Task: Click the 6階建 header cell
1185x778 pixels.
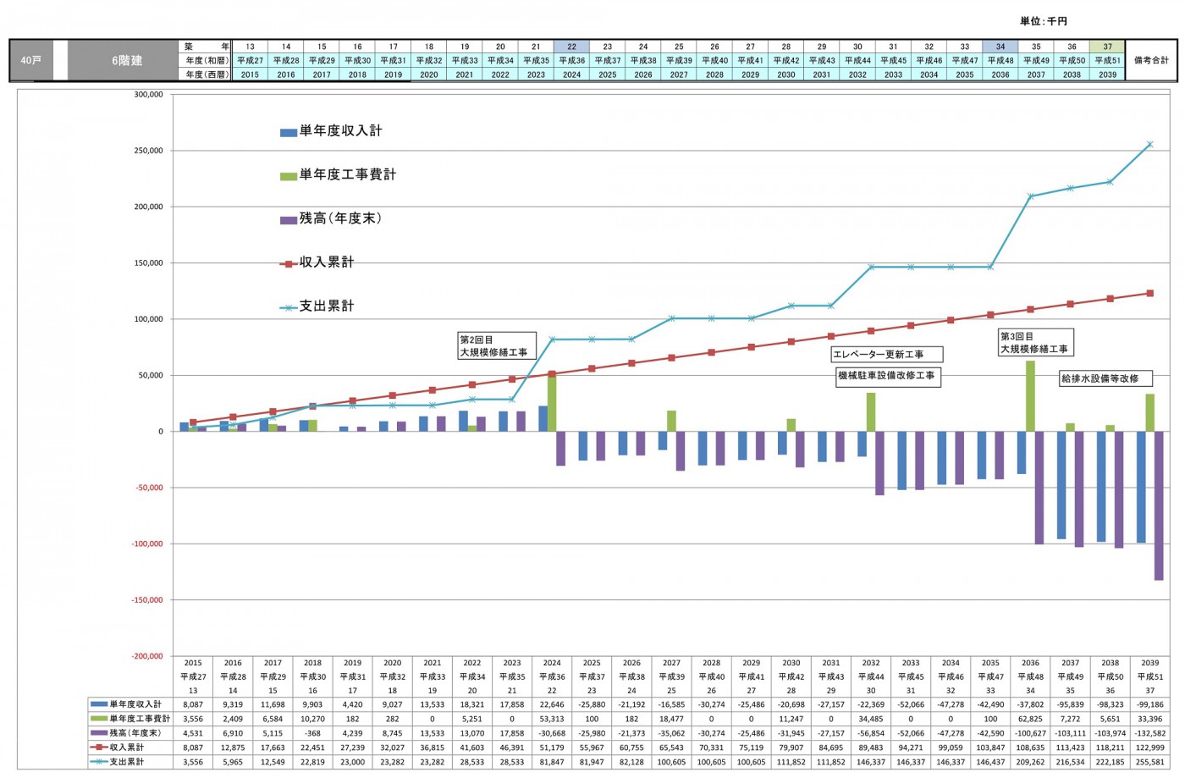Action: pyautogui.click(x=127, y=61)
